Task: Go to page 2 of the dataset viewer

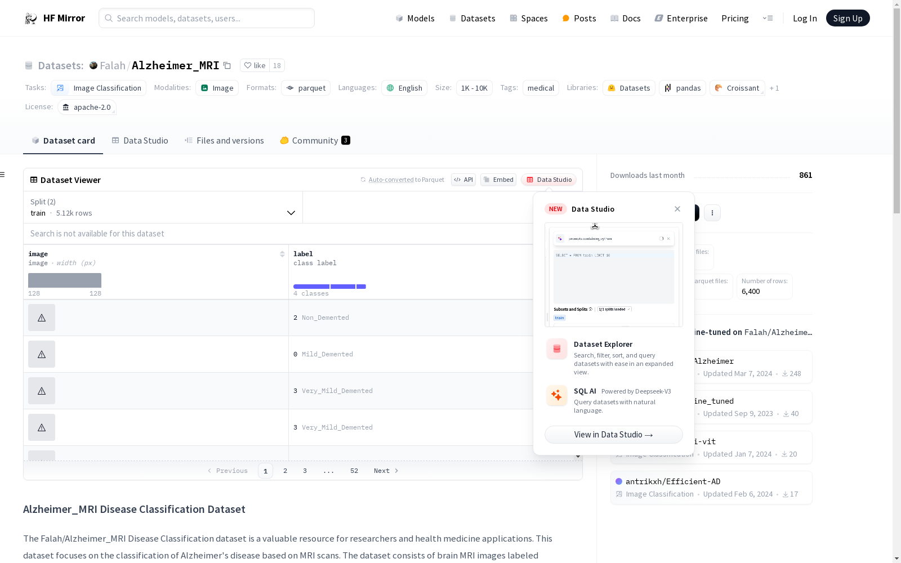Action: [x=285, y=471]
